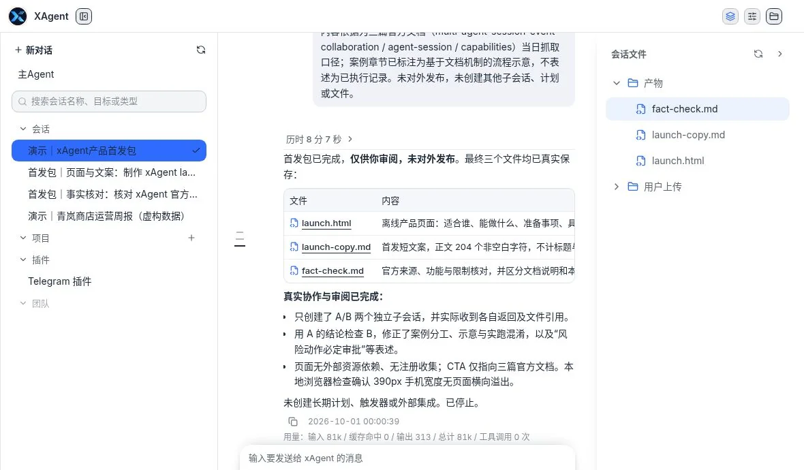Click the search magnifier icon

[x=22, y=101]
